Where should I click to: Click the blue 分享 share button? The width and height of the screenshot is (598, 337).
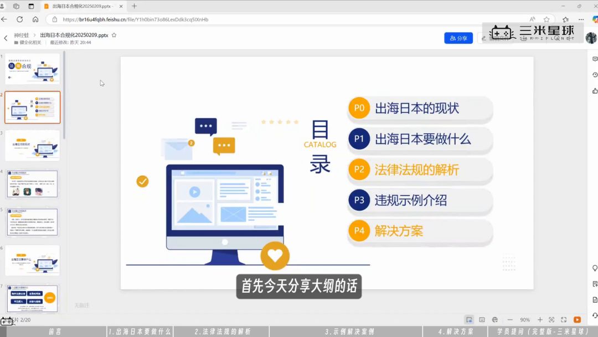(x=458, y=38)
